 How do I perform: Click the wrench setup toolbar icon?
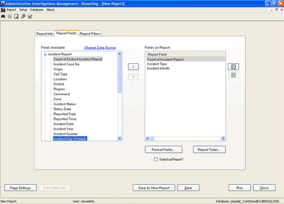(x=23, y=16)
